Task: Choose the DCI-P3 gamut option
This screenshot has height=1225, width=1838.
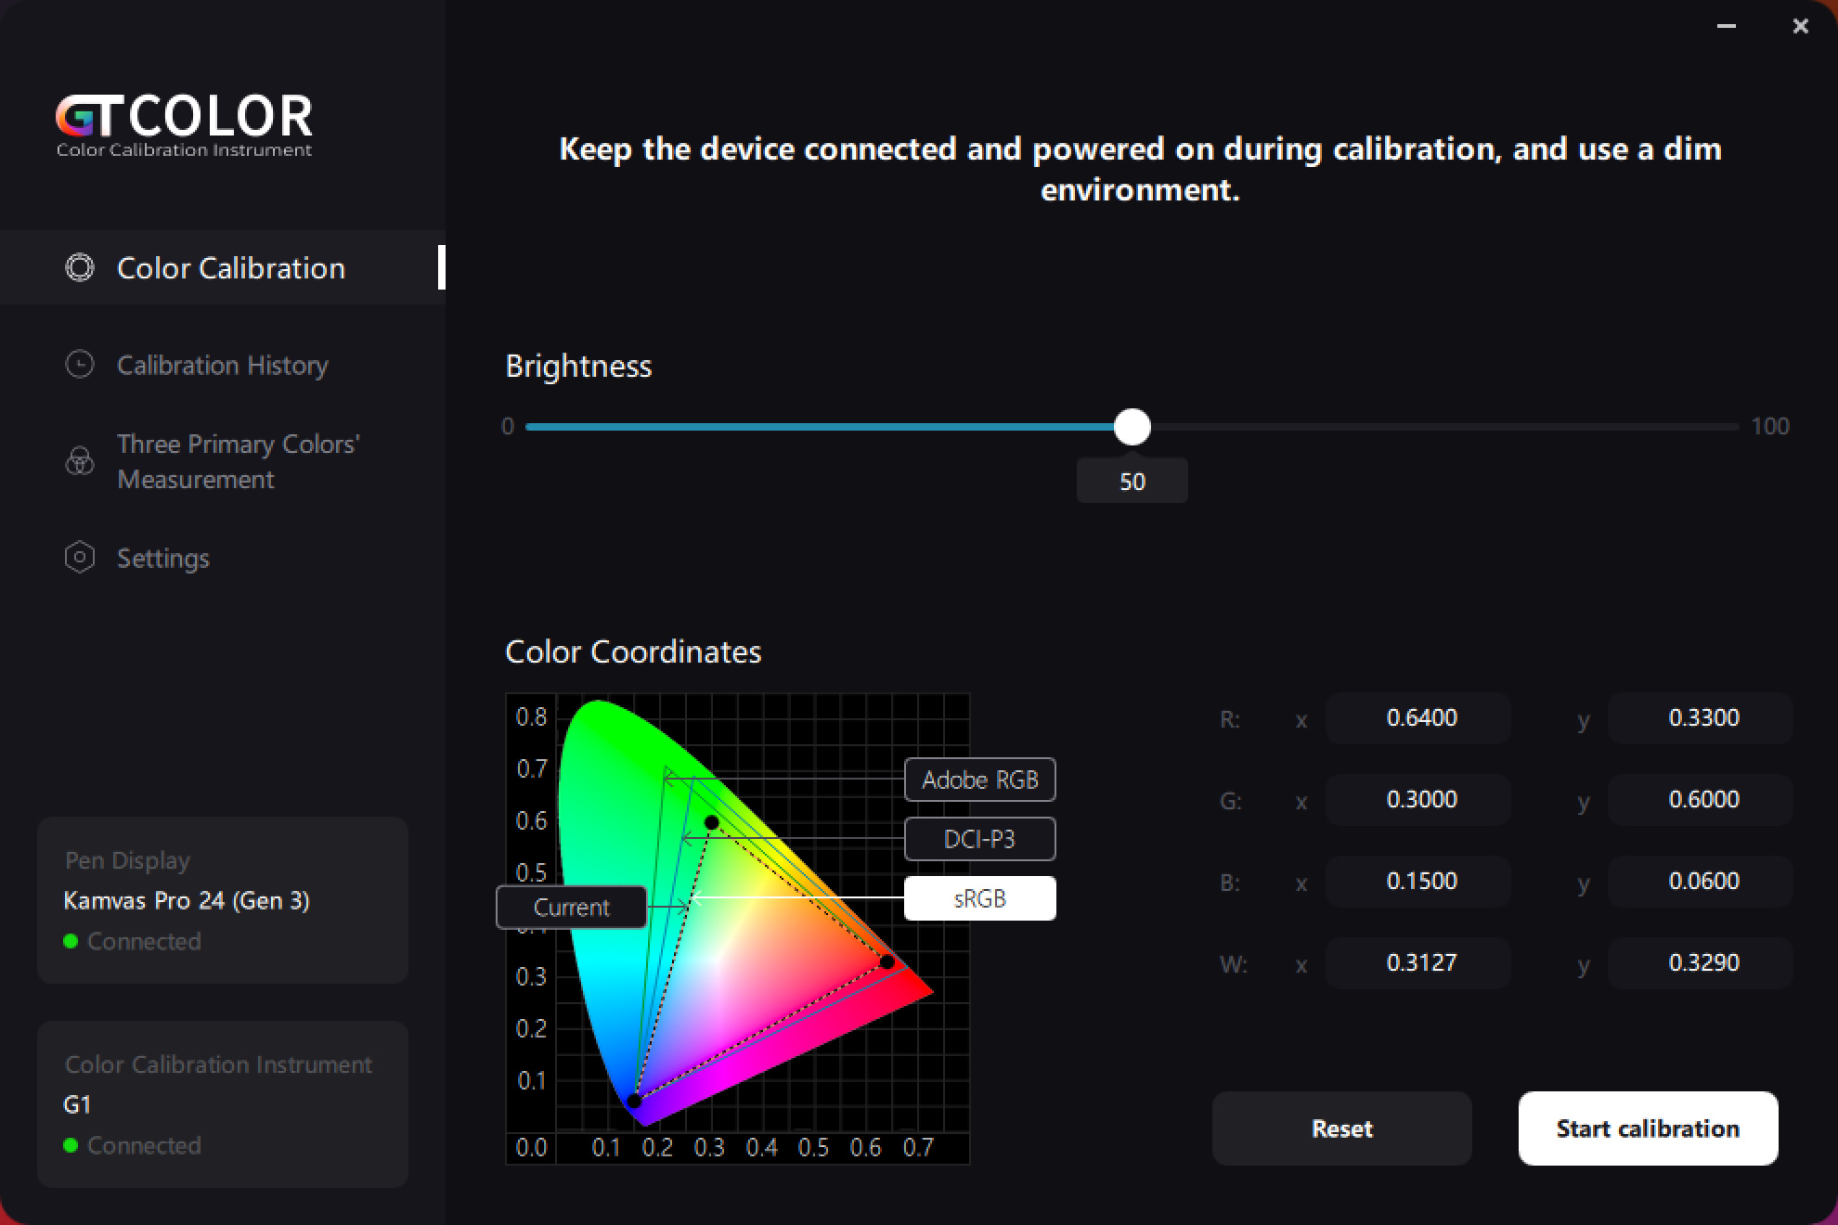Action: (979, 838)
